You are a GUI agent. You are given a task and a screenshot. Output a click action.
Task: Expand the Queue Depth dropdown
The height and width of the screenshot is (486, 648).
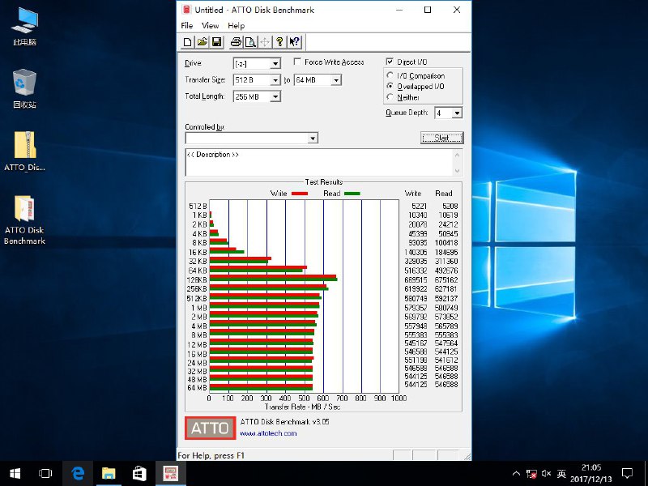(x=457, y=113)
